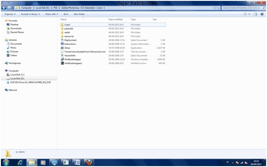Click the New folder button
Viewport: 267px width, 167px height.
coord(79,14)
